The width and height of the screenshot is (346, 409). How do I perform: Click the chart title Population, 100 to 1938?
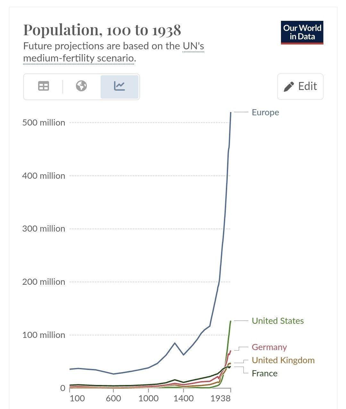point(102,30)
